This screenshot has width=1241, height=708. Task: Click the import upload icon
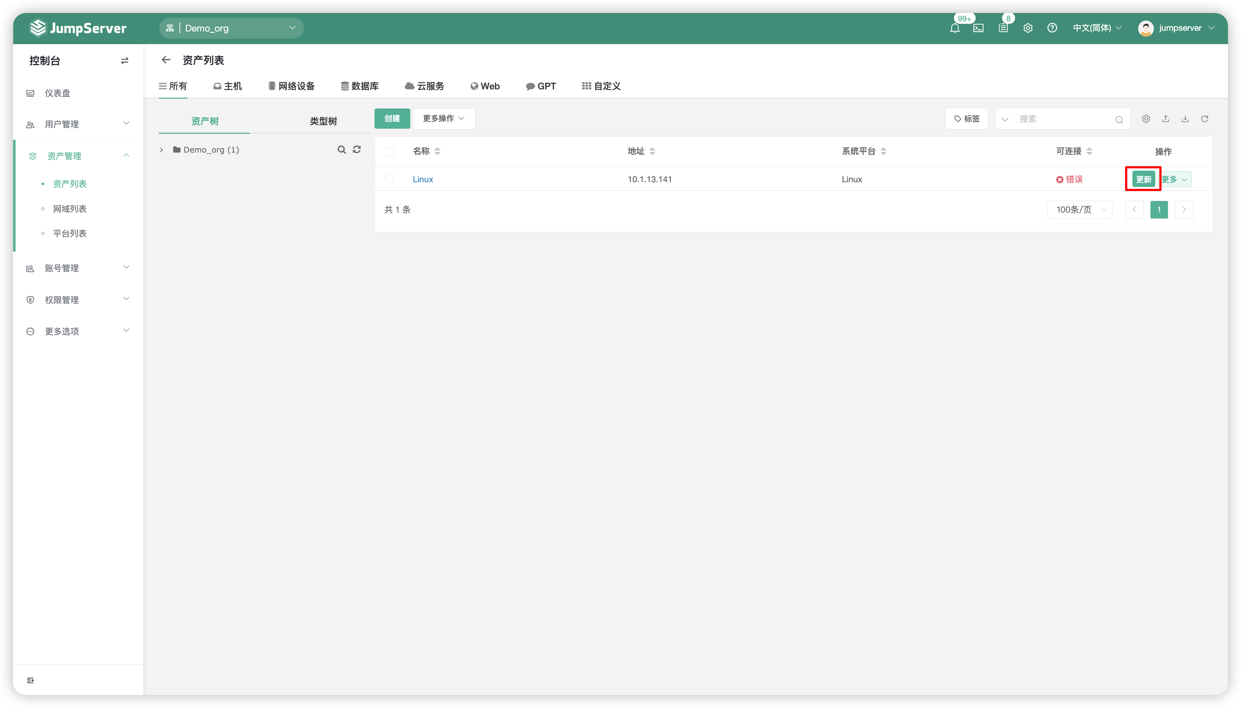coord(1165,119)
